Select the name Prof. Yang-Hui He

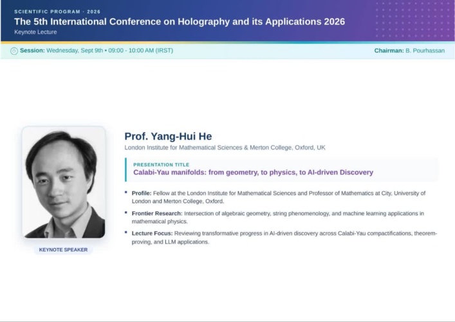click(169, 136)
